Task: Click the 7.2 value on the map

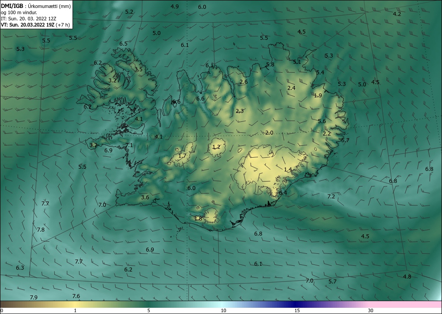Action: pos(331,196)
